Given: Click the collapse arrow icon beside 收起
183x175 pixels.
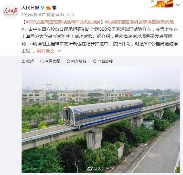Looking at the screenshot, I should click(23, 61).
